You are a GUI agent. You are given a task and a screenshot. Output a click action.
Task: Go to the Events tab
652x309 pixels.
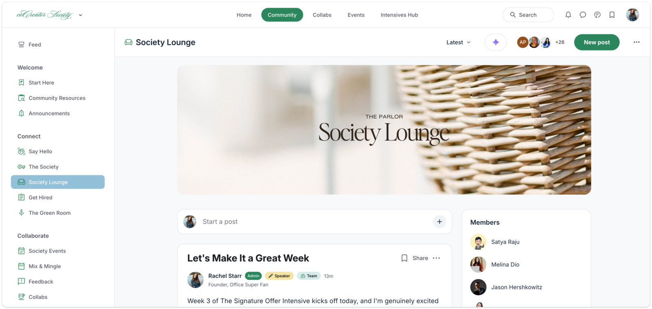click(x=356, y=15)
